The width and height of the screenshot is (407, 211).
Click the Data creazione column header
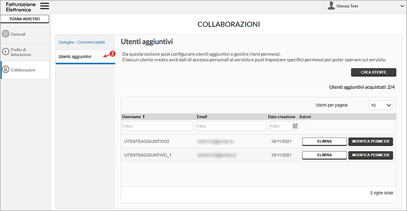(282, 117)
